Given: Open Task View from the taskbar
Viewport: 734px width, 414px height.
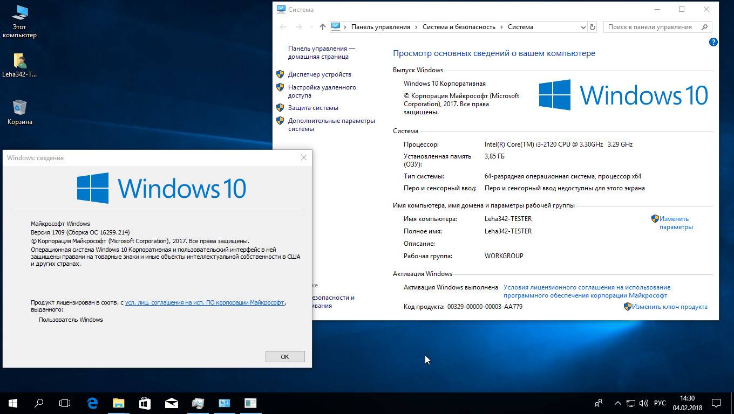Looking at the screenshot, I should coord(65,403).
